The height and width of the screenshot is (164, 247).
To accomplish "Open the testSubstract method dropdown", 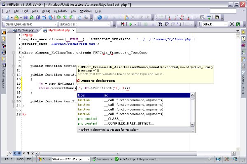I will [x=109, y=24].
